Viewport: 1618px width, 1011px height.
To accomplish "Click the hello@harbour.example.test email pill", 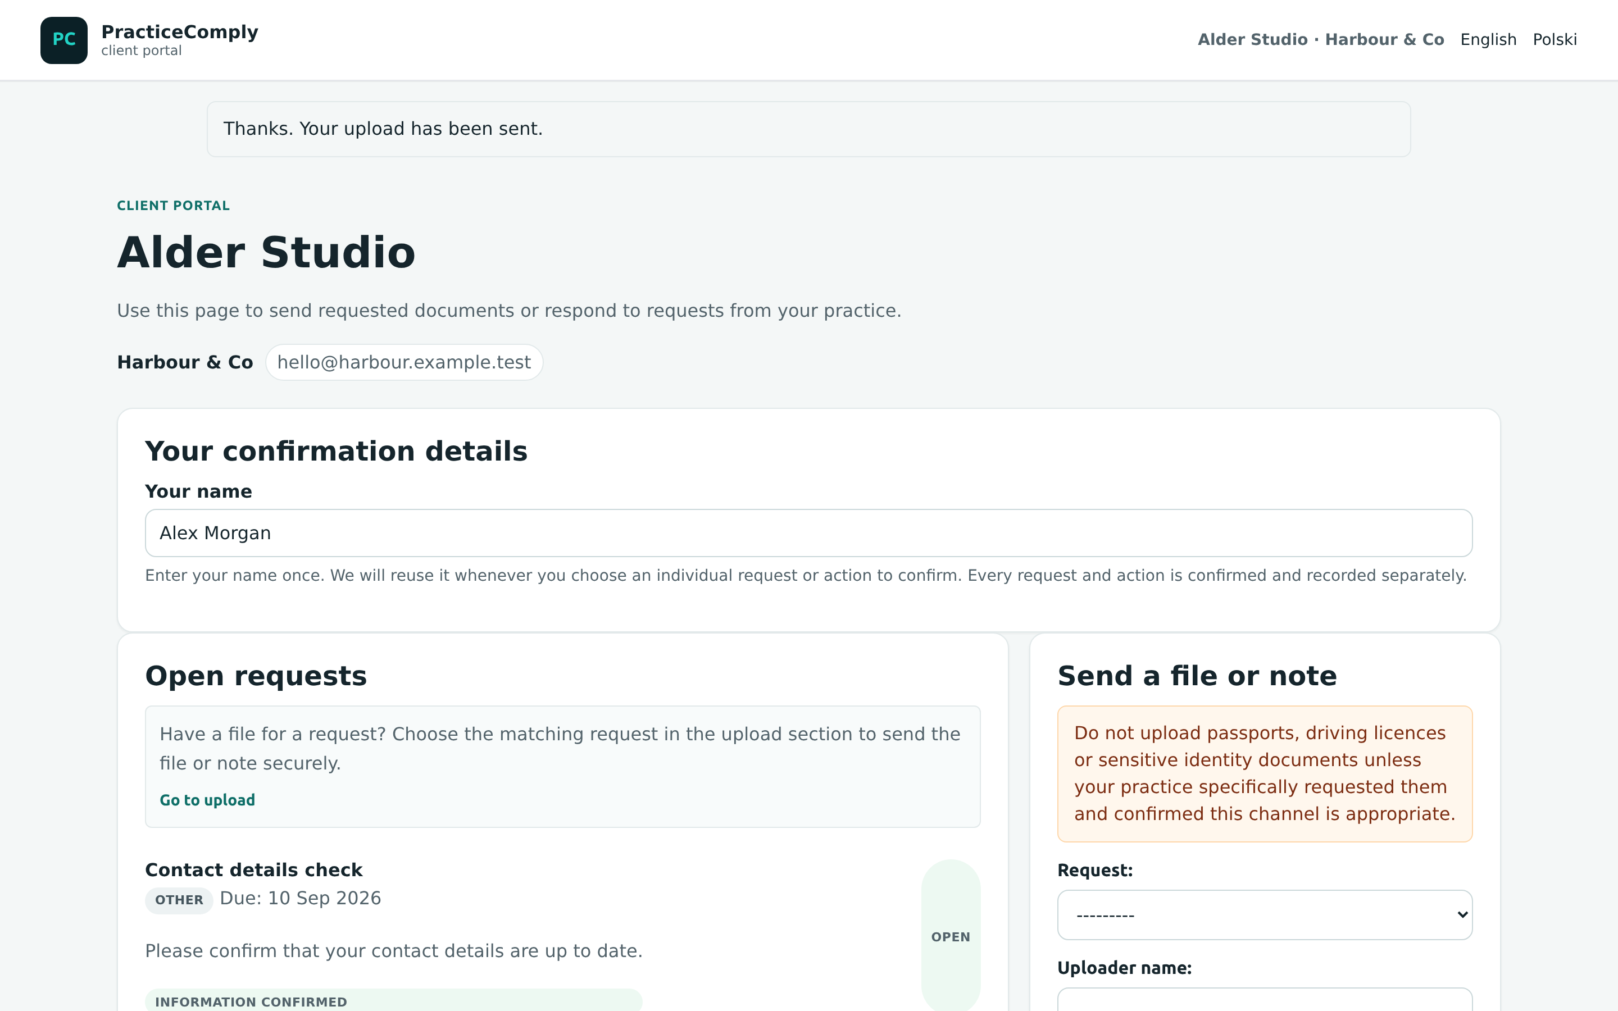I will click(x=404, y=362).
